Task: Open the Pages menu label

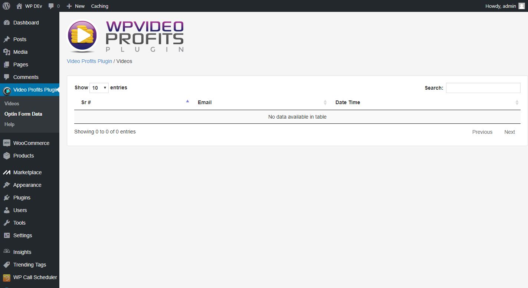Action: click(x=21, y=64)
